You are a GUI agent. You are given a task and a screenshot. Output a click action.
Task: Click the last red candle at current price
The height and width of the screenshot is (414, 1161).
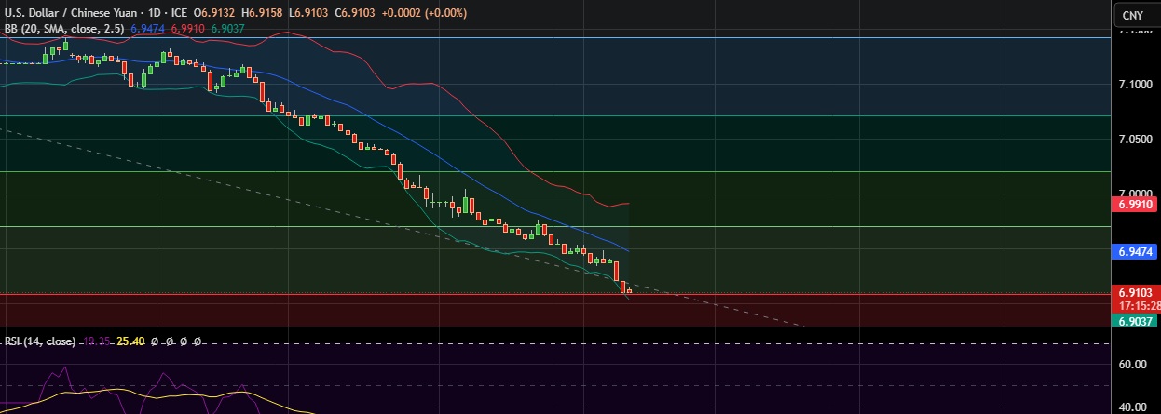coord(630,291)
